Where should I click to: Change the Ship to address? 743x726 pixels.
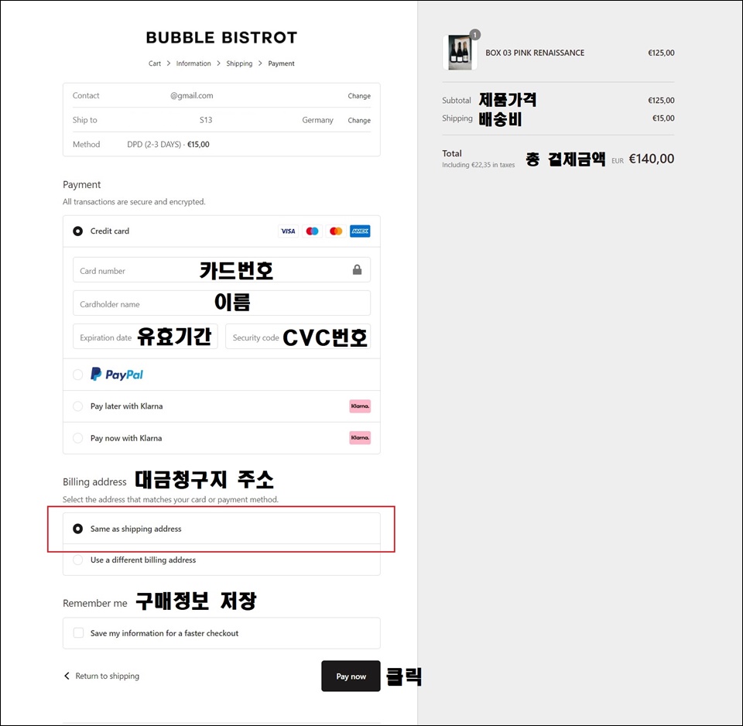(359, 121)
